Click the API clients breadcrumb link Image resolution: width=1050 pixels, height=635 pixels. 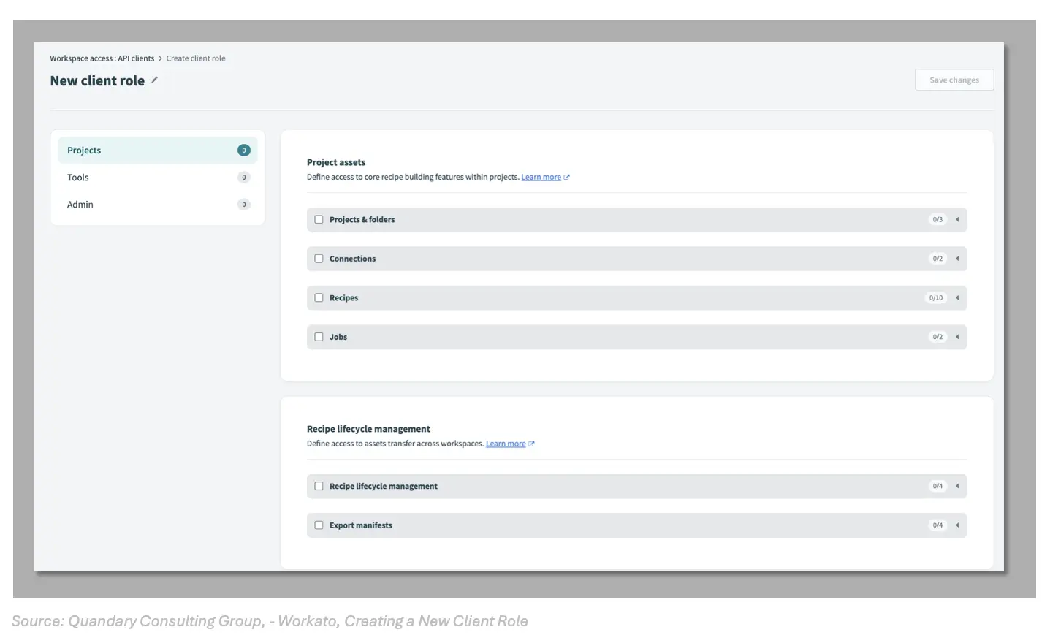coord(134,58)
